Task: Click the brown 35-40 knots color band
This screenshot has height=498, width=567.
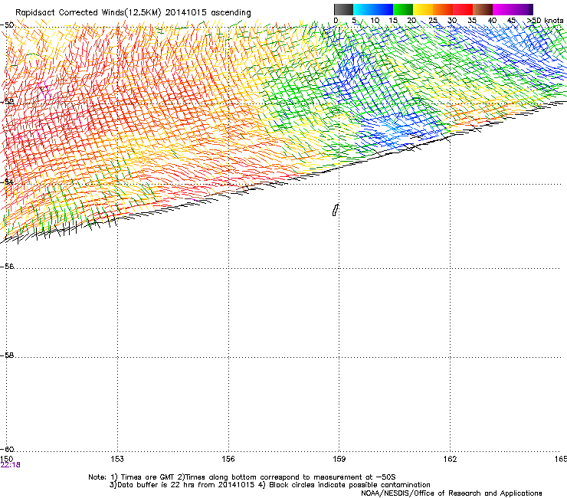Action: [x=483, y=9]
